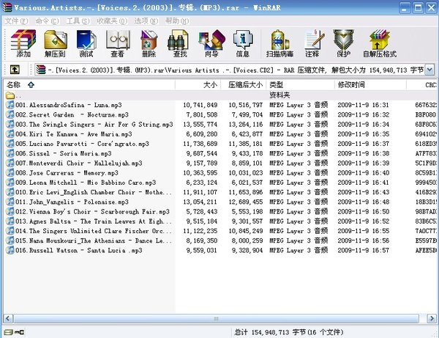
Task: Open the 信息 (Info) toolbar icon
Action: (242, 43)
